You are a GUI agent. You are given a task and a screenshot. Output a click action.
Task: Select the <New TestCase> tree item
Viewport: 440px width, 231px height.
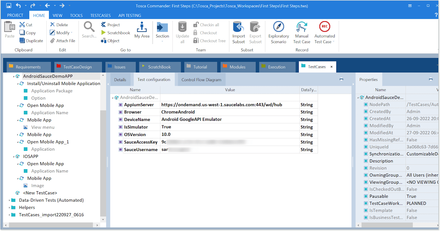[40, 193]
